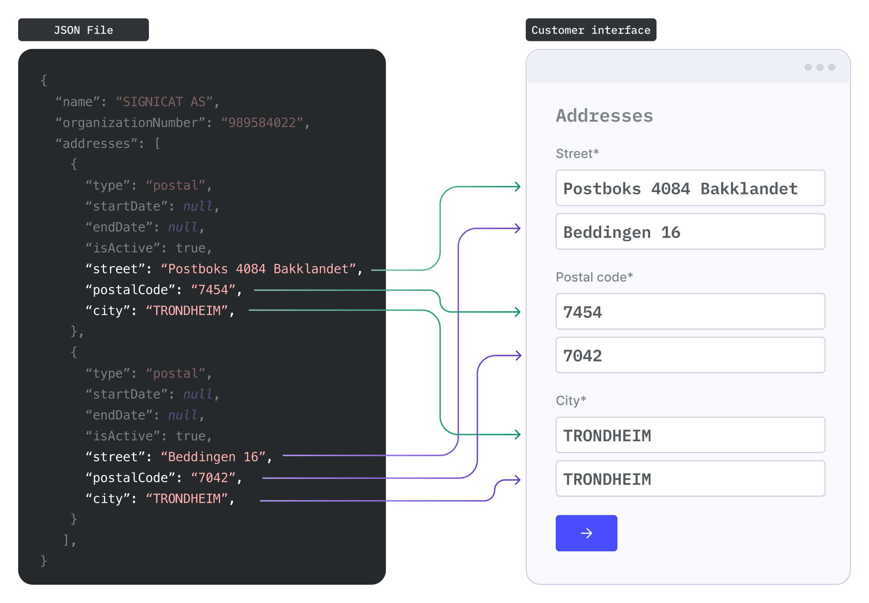Image resolution: width=869 pixels, height=603 pixels.
Task: Click the postalCode "7454" JSON line
Action: (164, 290)
